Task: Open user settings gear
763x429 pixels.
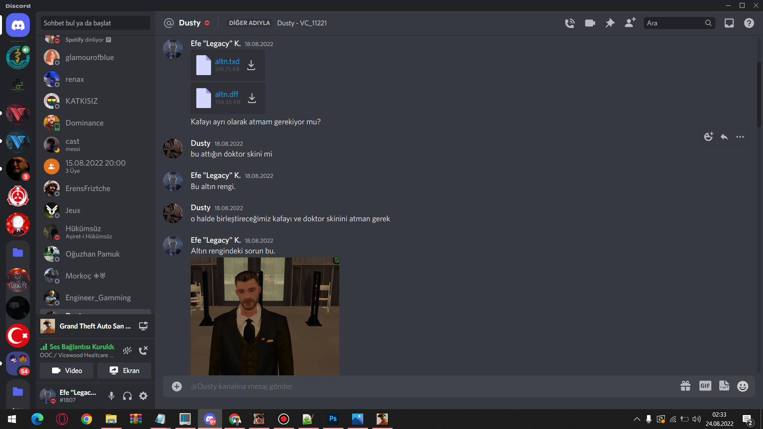Action: 143,396
